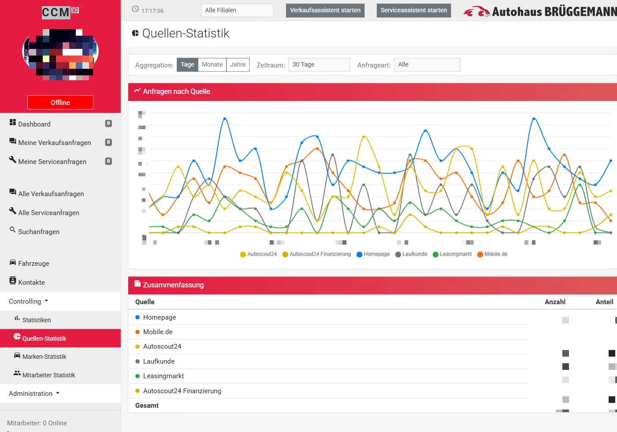Click the Laufkunde legend color dot
Viewport: 617px width, 432px height.
(398, 254)
